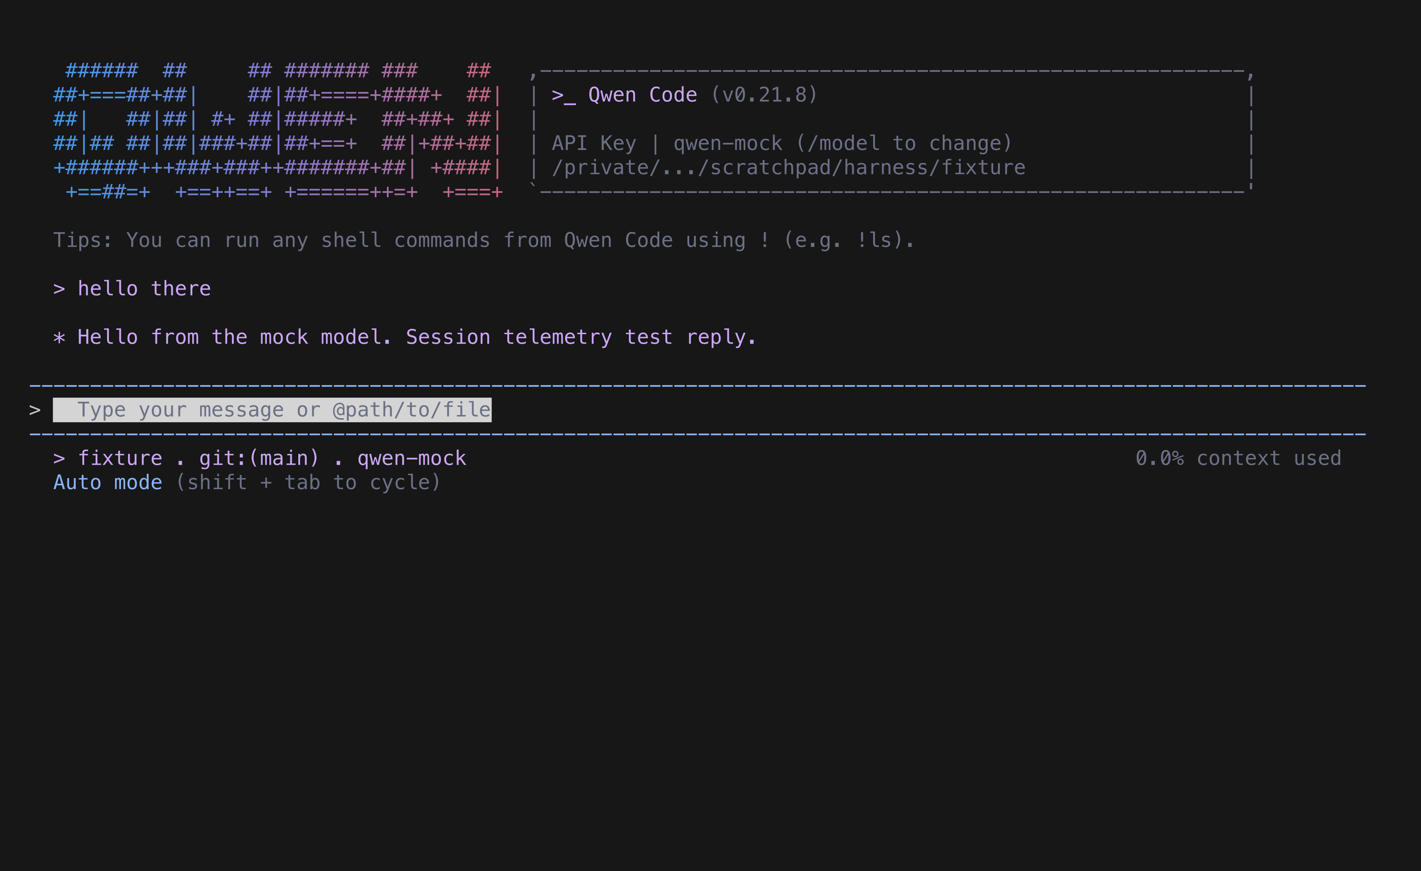Viewport: 1421px width, 871px height.
Task: Click the > symbol before 'fixture' in footer
Action: pos(59,458)
